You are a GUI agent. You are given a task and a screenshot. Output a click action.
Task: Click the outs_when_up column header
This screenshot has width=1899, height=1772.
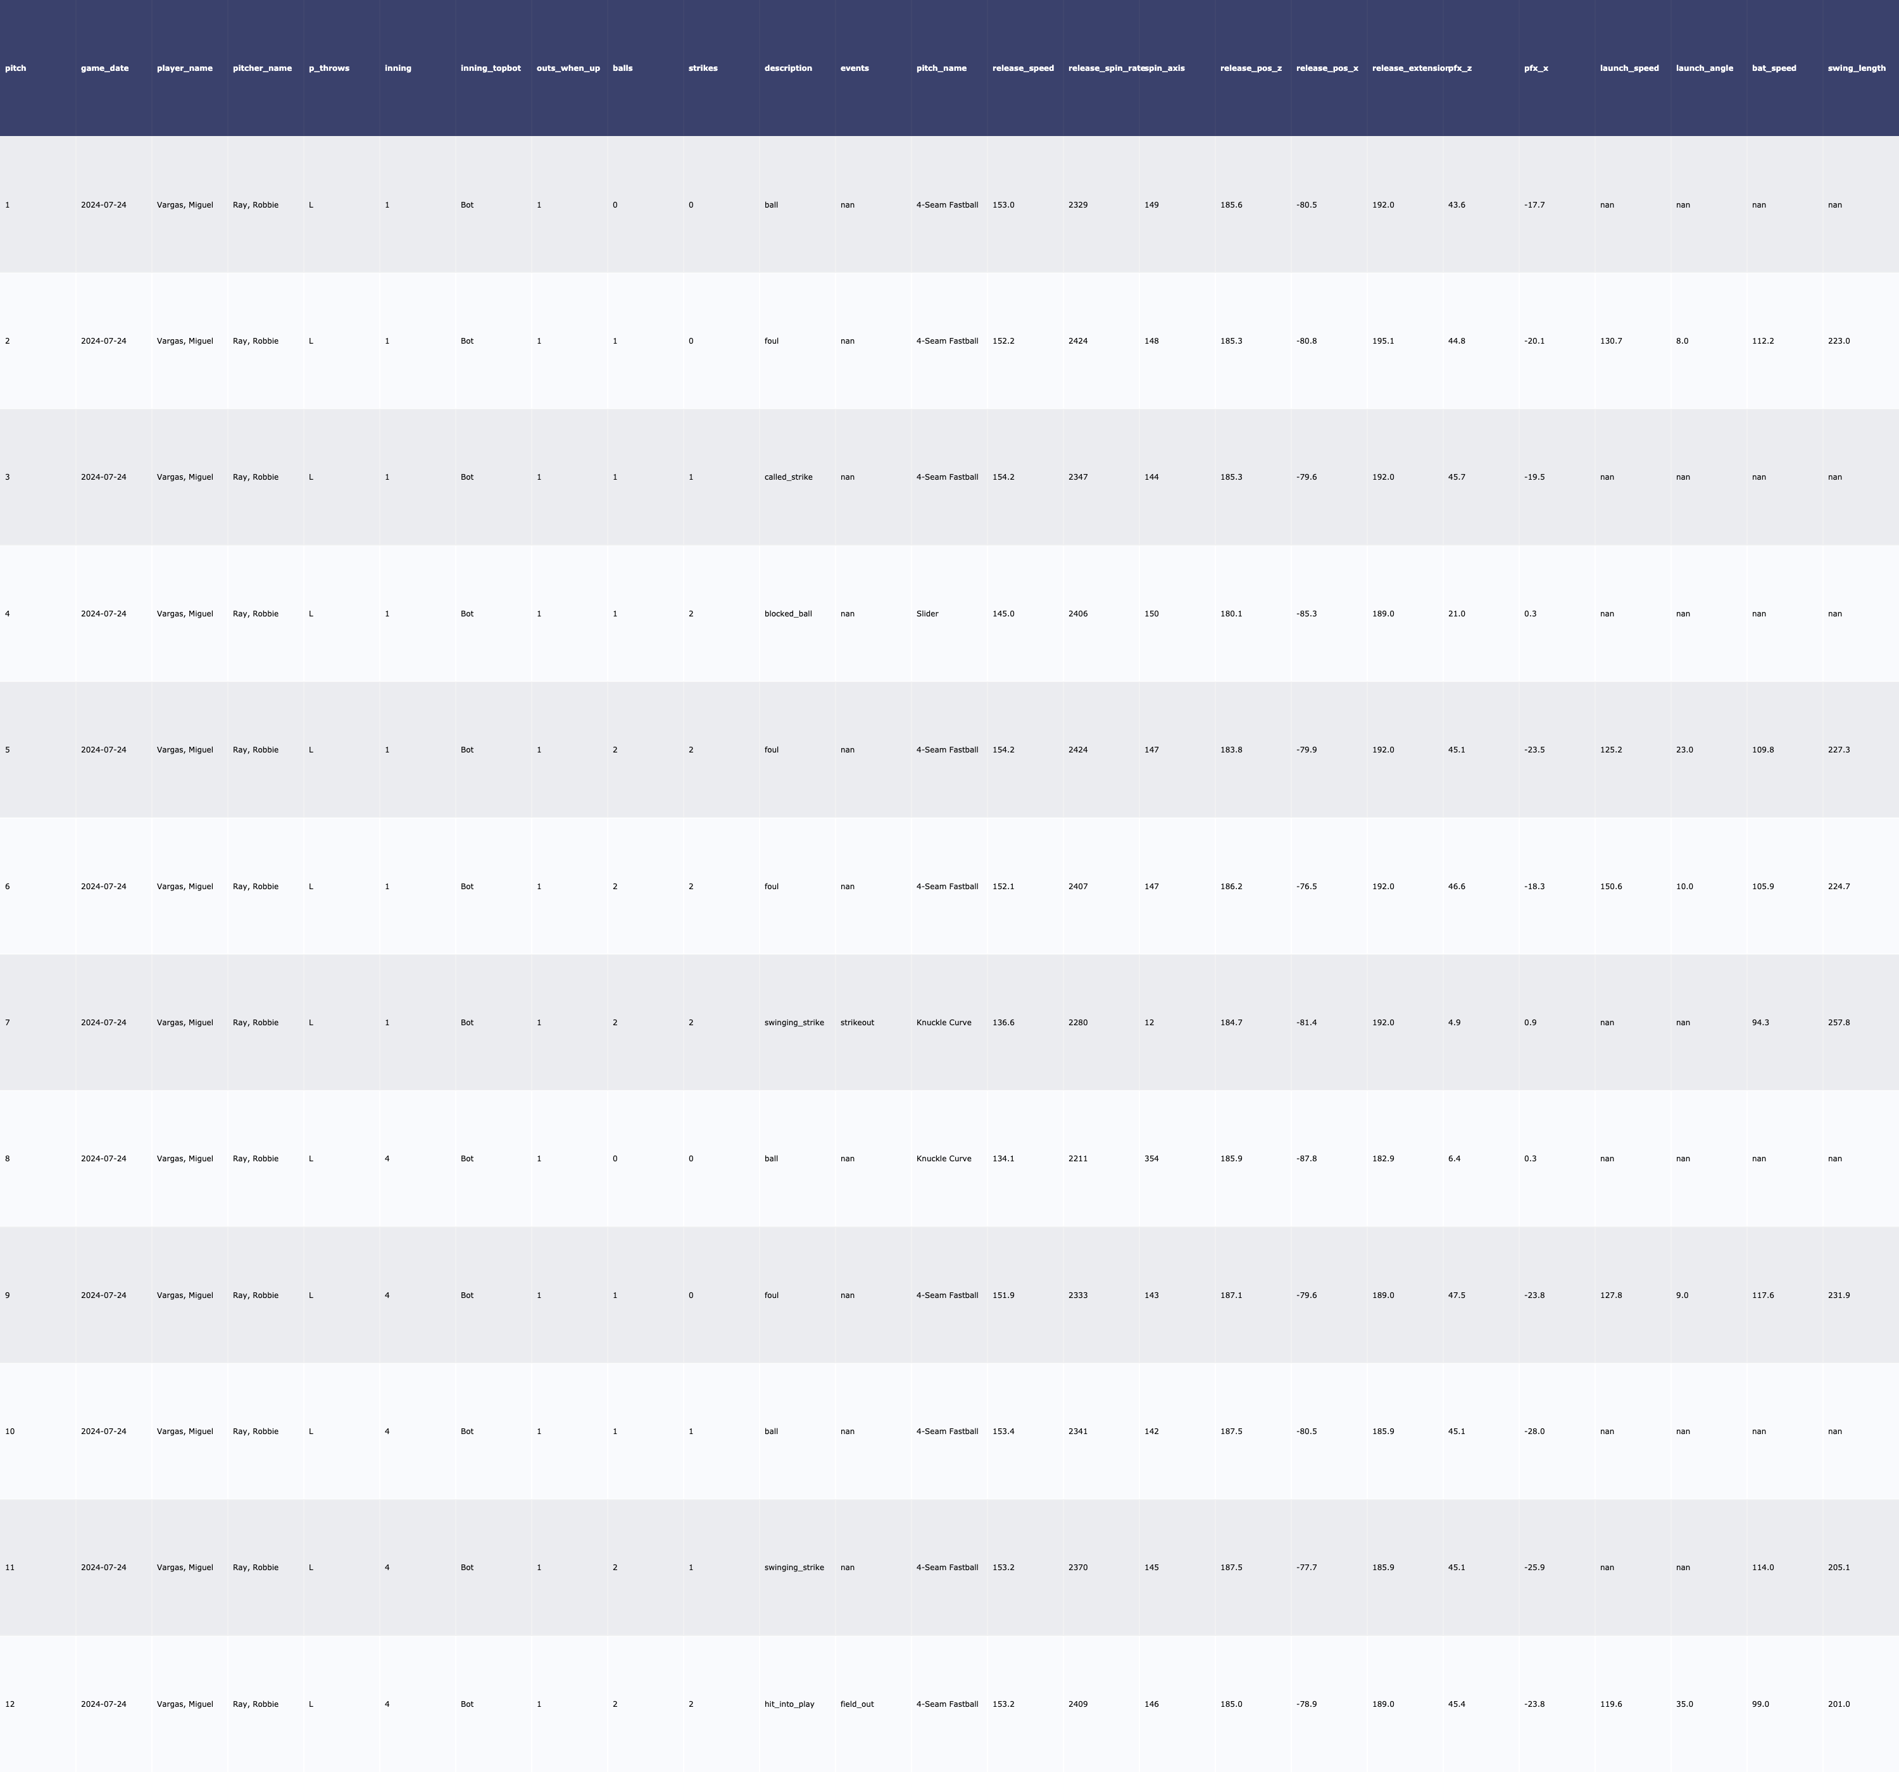tap(568, 69)
